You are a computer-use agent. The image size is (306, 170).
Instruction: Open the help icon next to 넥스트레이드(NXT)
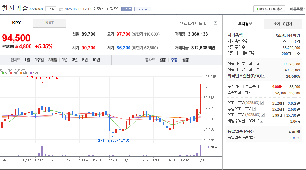click(x=215, y=23)
